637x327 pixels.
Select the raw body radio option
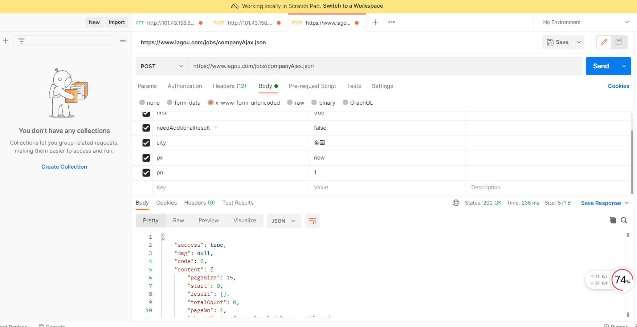point(290,102)
